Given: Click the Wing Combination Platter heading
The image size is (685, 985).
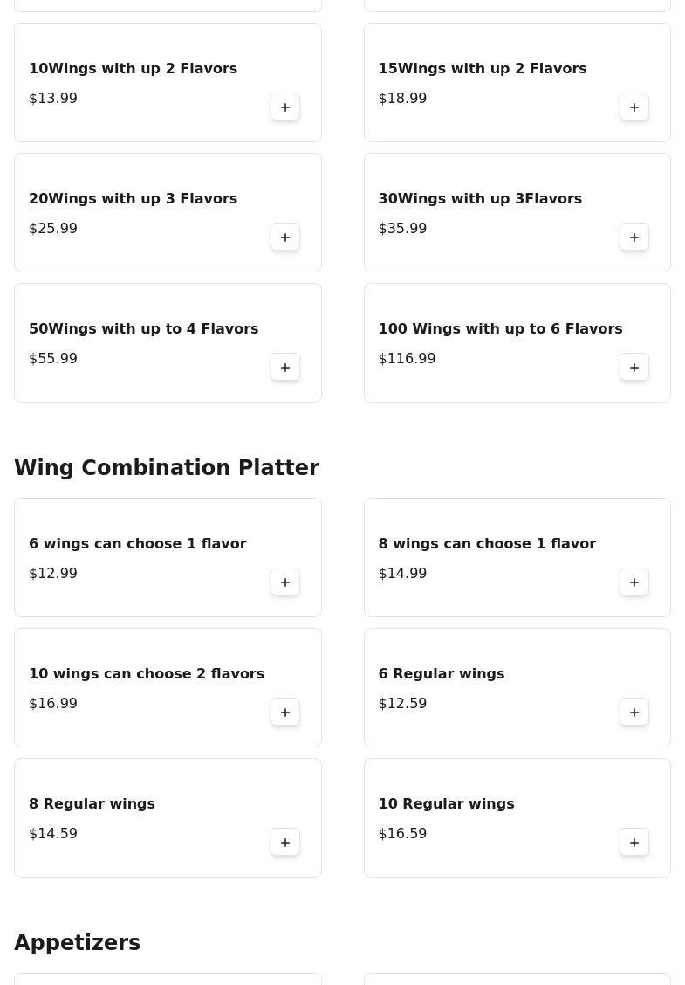Looking at the screenshot, I should pyautogui.click(x=167, y=468).
